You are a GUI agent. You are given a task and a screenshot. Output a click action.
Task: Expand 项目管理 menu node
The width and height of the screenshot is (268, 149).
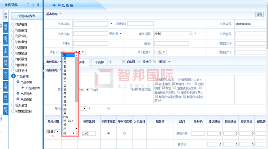pyautogui.click(x=13, y=30)
